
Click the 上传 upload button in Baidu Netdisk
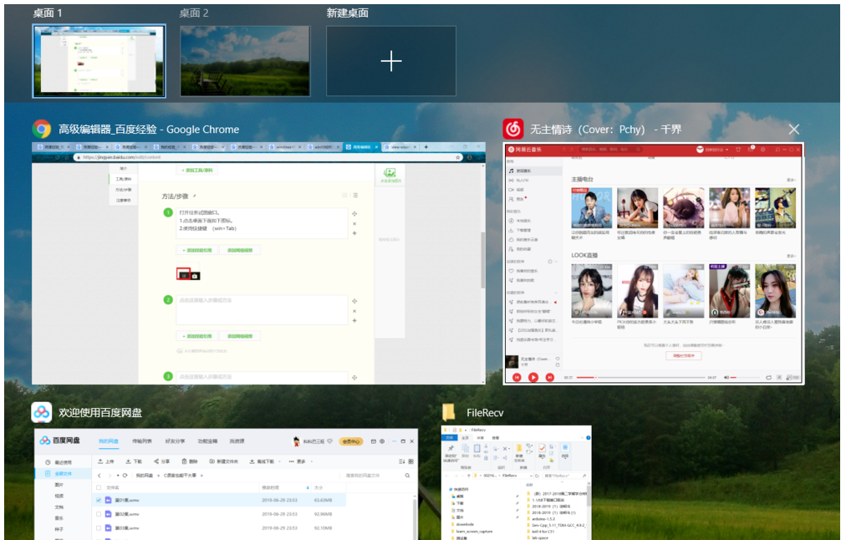[x=105, y=461]
